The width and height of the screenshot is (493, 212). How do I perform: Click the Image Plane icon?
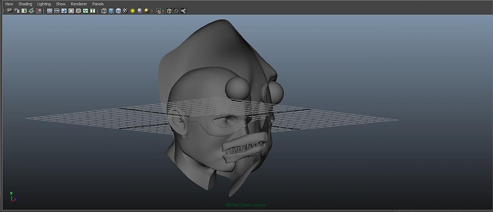point(31,11)
